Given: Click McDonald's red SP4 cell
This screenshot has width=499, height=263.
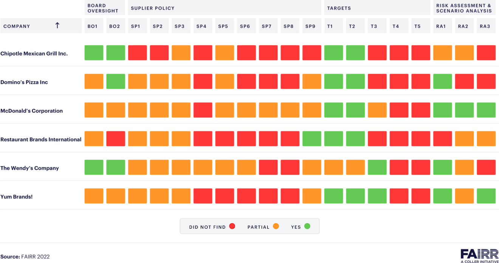Looking at the screenshot, I should coord(203,110).
